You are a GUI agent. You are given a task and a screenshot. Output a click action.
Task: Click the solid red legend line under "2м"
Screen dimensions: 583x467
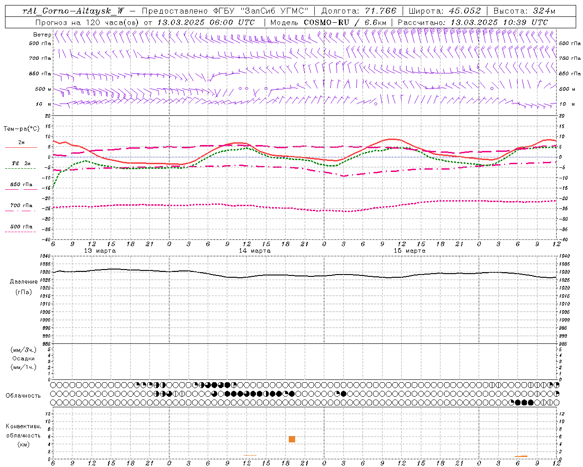[21, 148]
